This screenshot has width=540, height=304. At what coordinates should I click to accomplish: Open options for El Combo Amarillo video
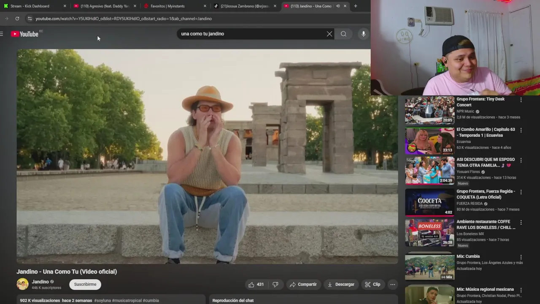[x=521, y=130]
